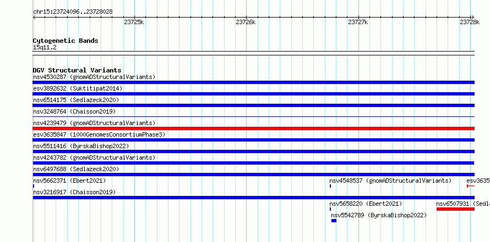490x242 pixels.
Task: Click the left arrowhead of the ruler
Action: (34, 17)
